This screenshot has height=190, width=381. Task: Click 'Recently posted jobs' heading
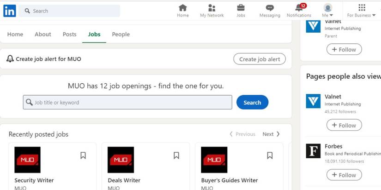pyautogui.click(x=38, y=134)
